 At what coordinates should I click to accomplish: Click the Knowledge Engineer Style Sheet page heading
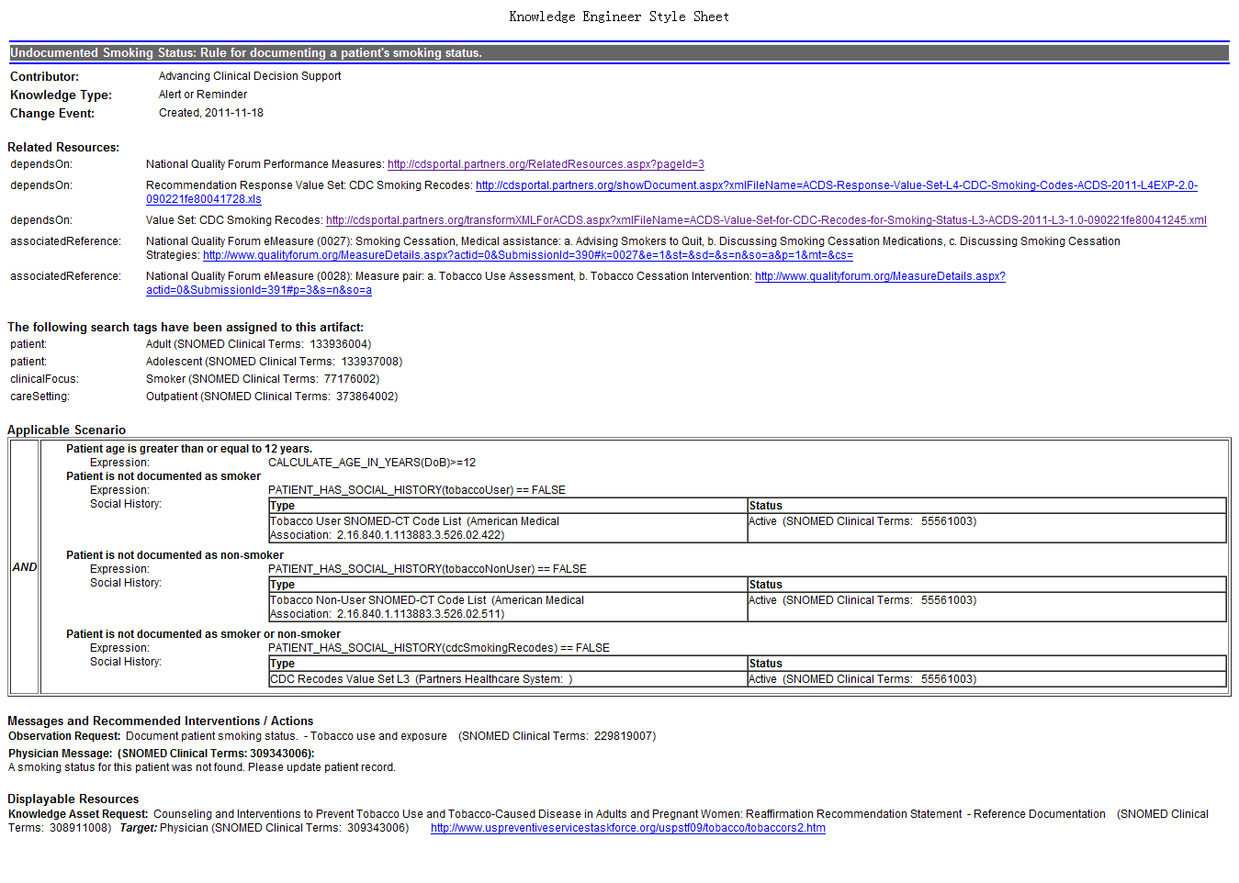point(619,17)
